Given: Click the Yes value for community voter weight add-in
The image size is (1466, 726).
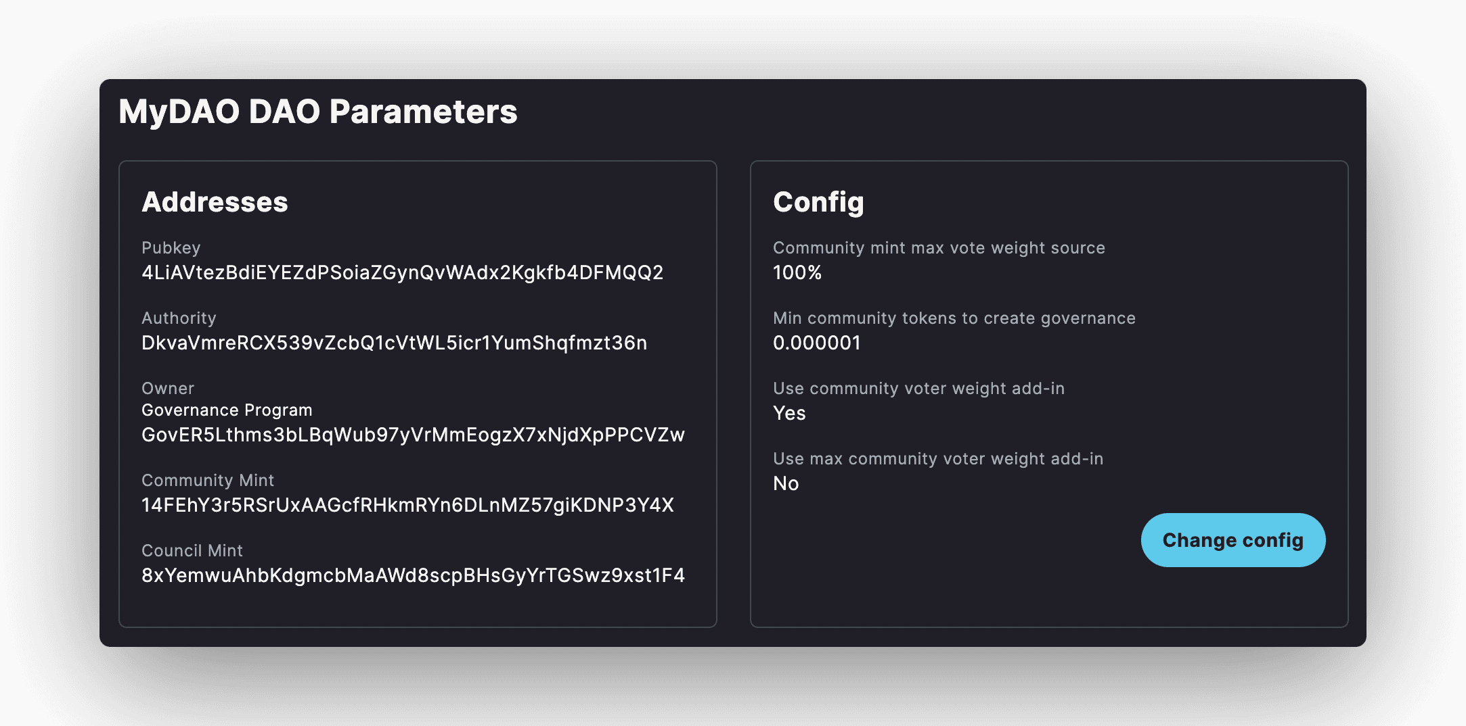Looking at the screenshot, I should click(789, 413).
